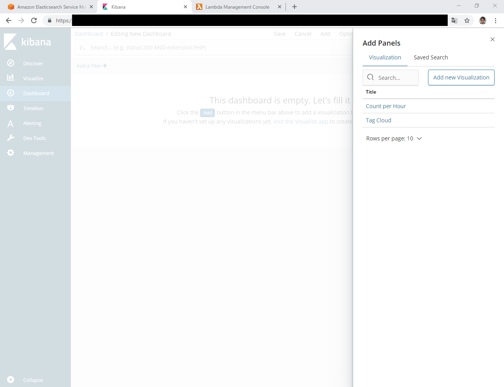Switch to Lambda Management Console tab
The image size is (504, 387).
pyautogui.click(x=237, y=7)
